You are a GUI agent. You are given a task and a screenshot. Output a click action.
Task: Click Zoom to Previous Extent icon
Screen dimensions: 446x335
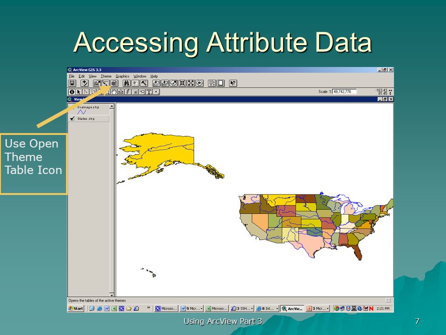click(x=200, y=83)
